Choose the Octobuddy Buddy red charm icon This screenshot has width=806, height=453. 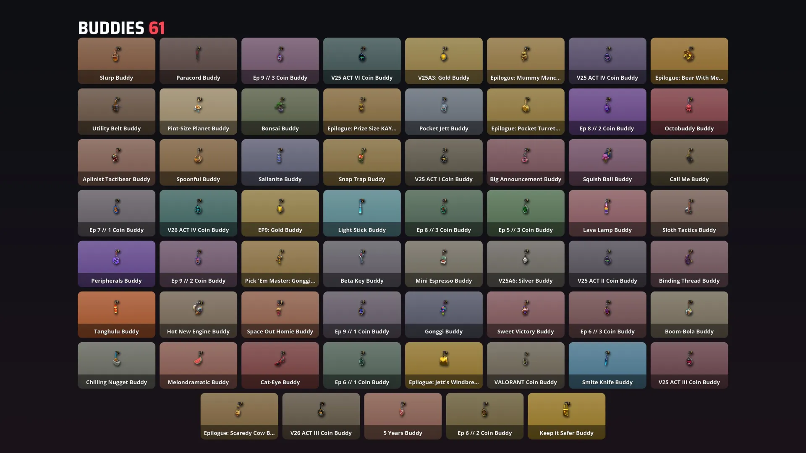coord(689,105)
